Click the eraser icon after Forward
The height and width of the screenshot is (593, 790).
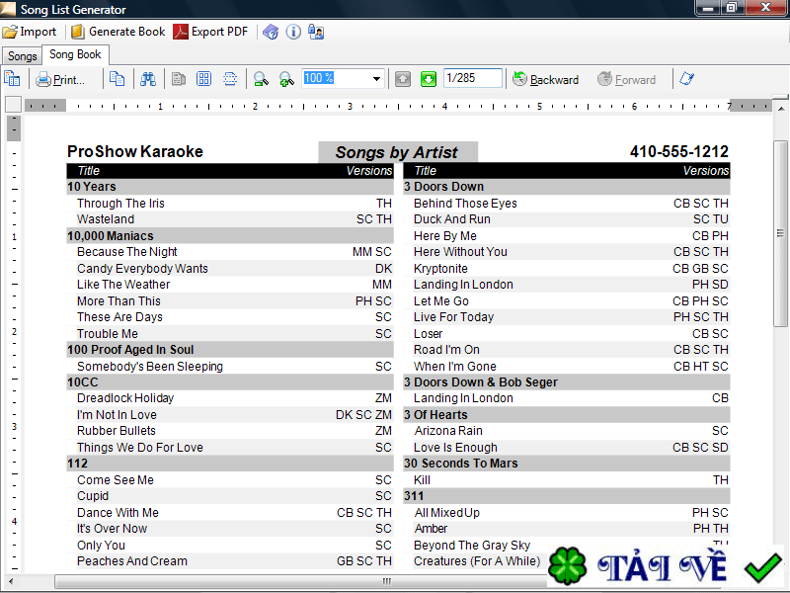coord(687,79)
